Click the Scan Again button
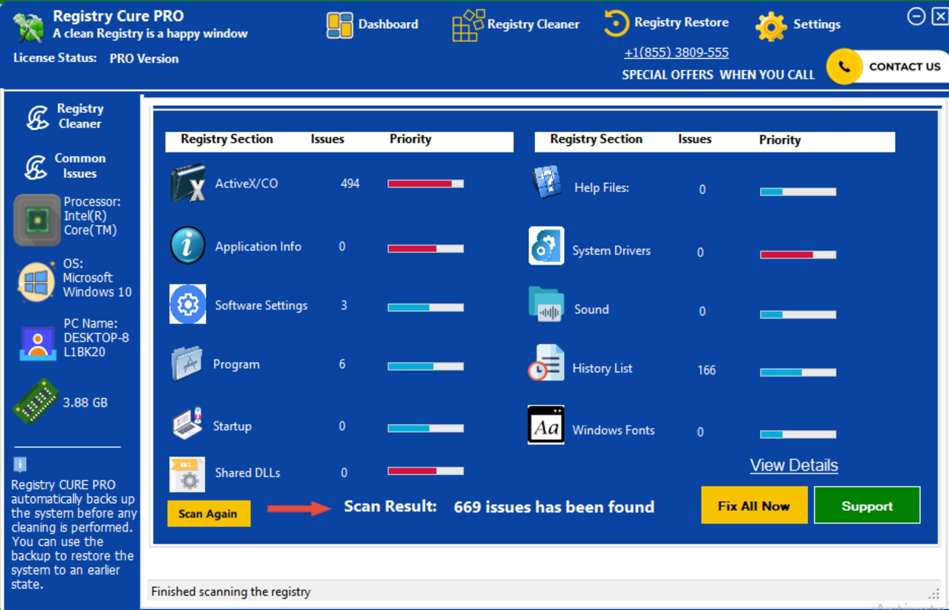This screenshot has width=949, height=610. pyautogui.click(x=209, y=514)
